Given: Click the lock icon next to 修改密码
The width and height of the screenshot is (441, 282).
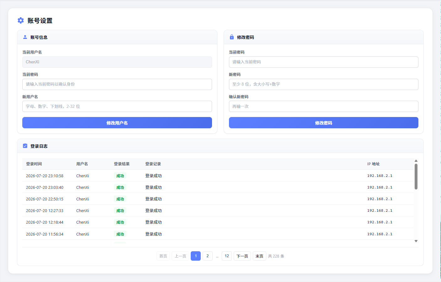Looking at the screenshot, I should click(x=232, y=37).
